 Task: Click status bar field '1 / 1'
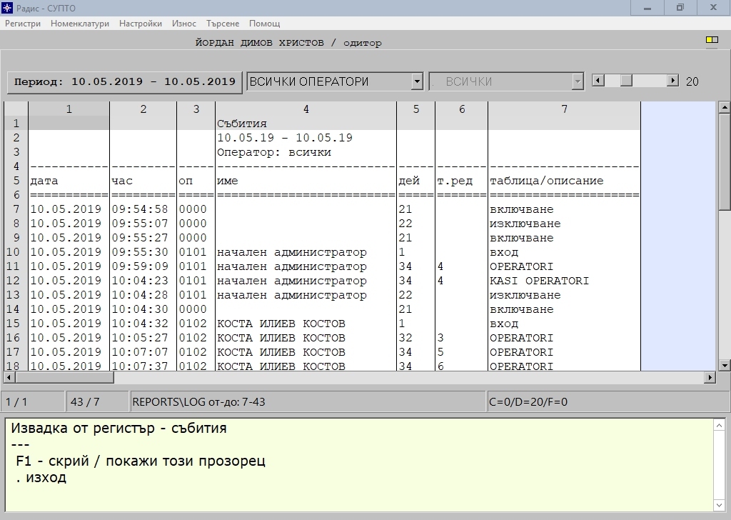33,401
